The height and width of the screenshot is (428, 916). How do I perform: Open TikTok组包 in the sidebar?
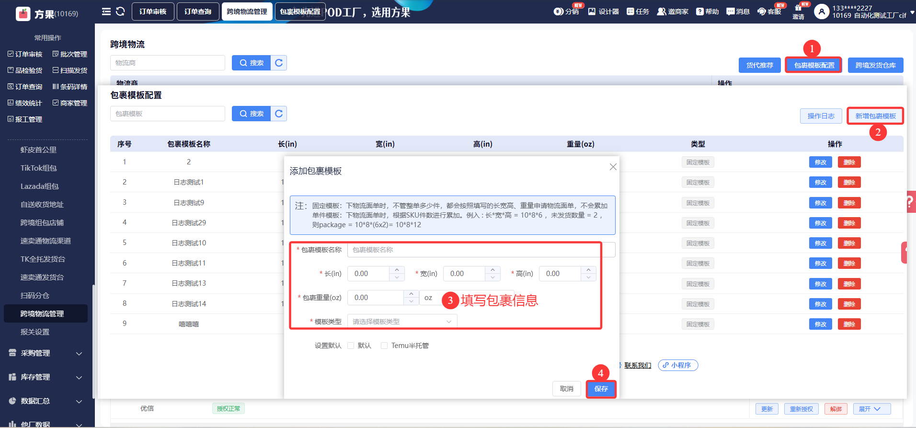pos(39,168)
